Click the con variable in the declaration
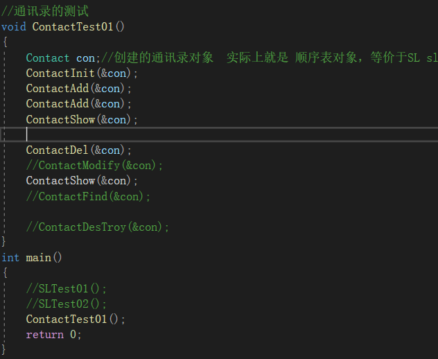 click(x=85, y=58)
